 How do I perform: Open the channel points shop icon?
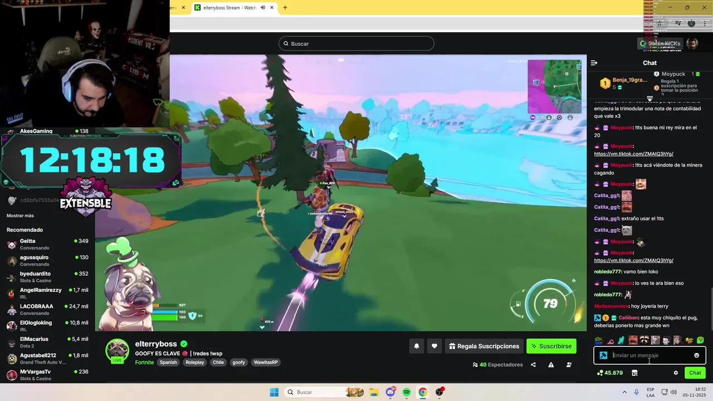pyautogui.click(x=634, y=373)
